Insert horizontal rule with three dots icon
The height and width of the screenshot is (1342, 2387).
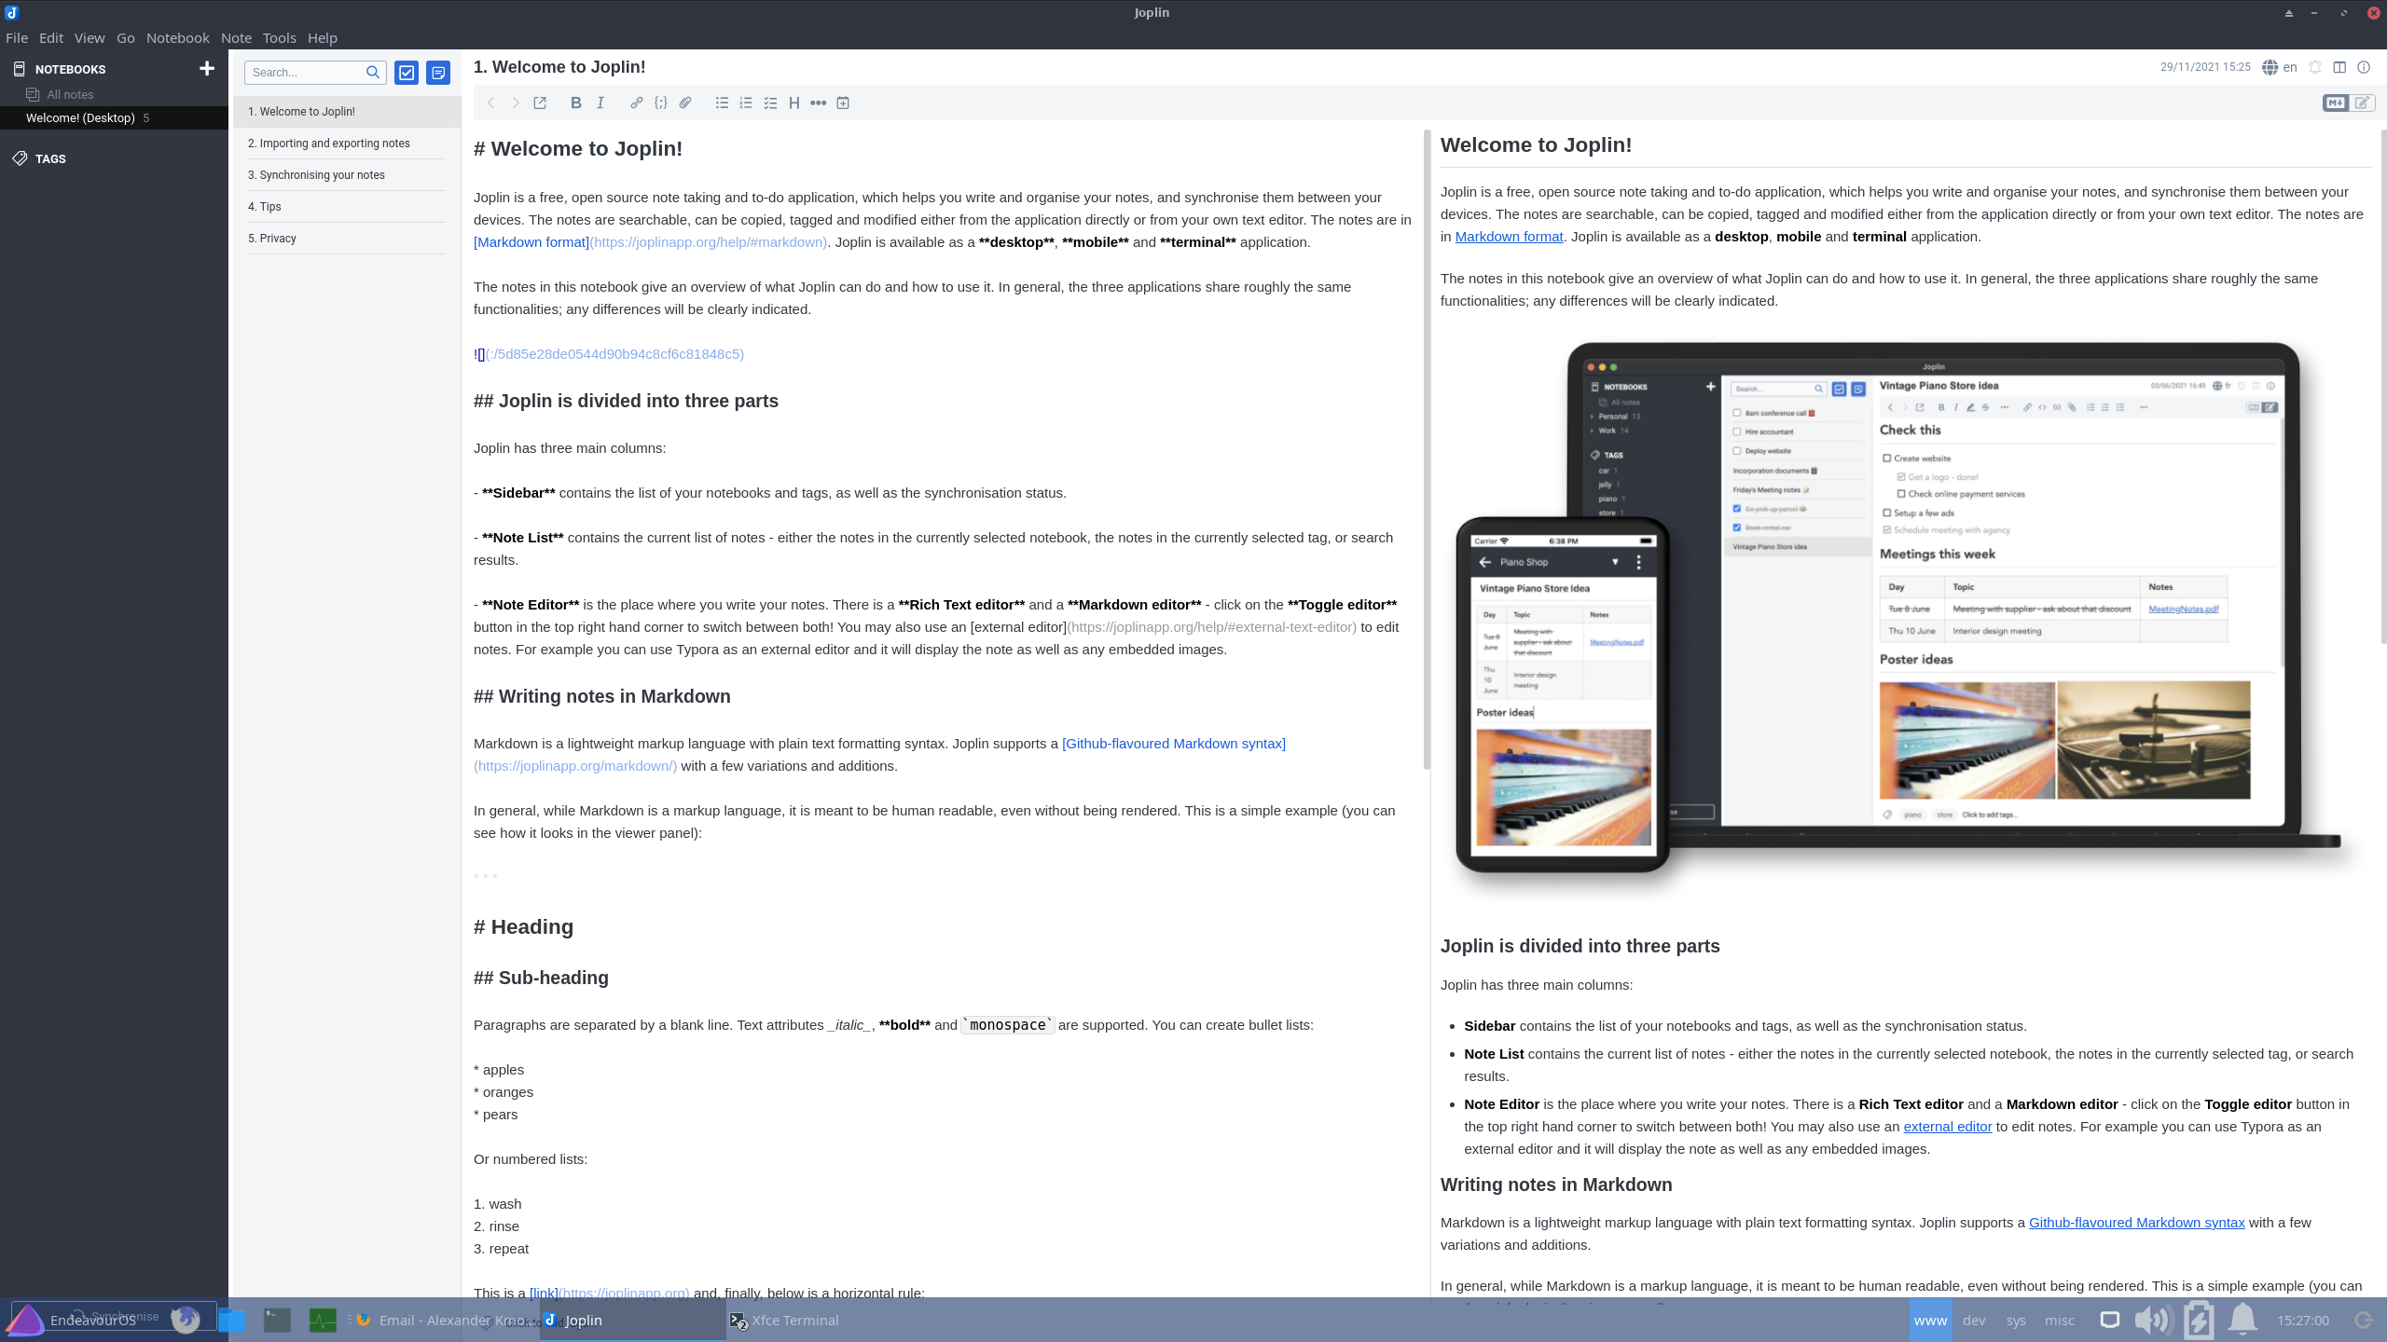pos(818,103)
